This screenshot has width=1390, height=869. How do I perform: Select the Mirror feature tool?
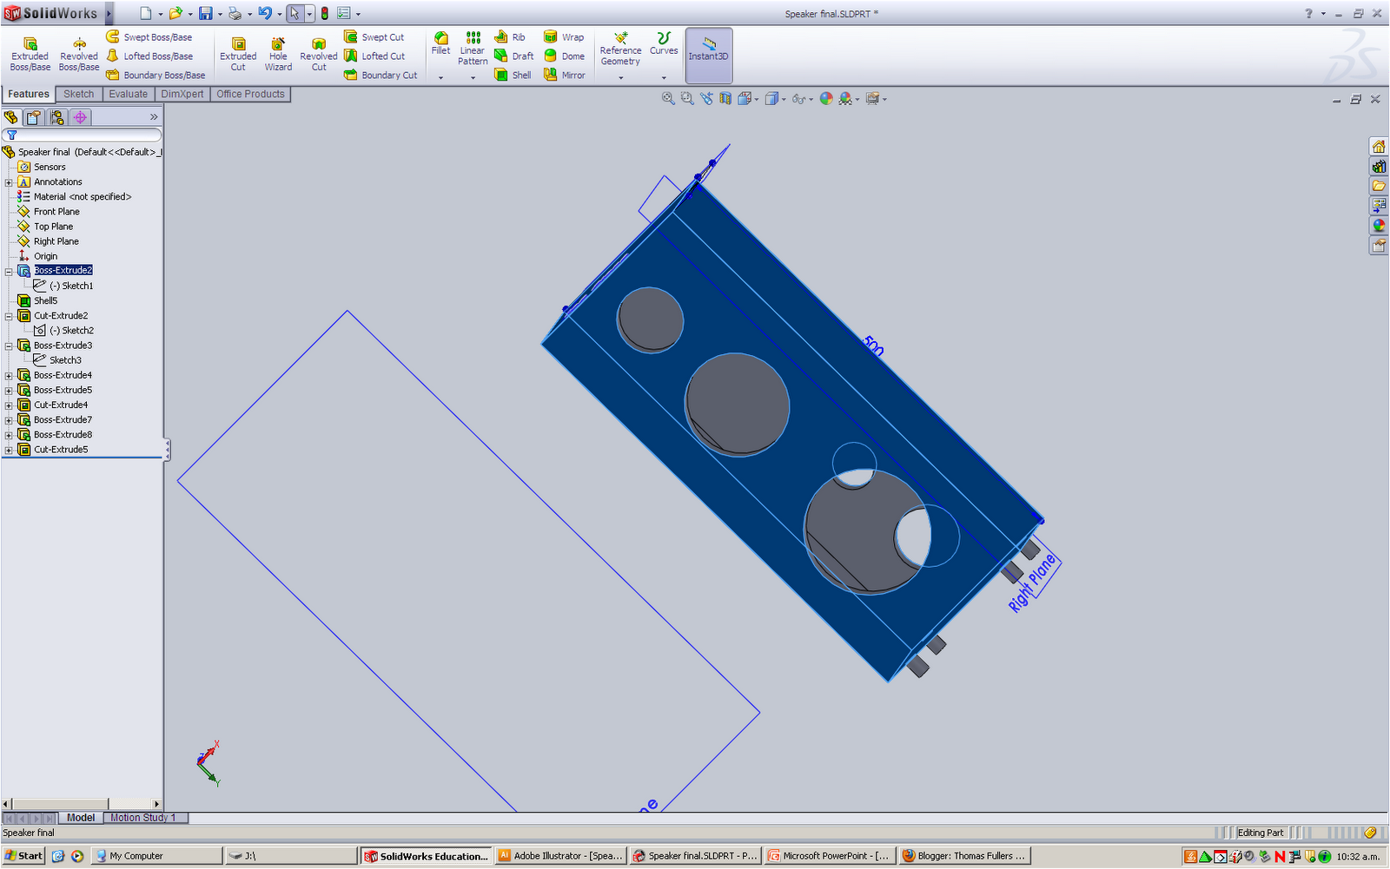point(566,75)
